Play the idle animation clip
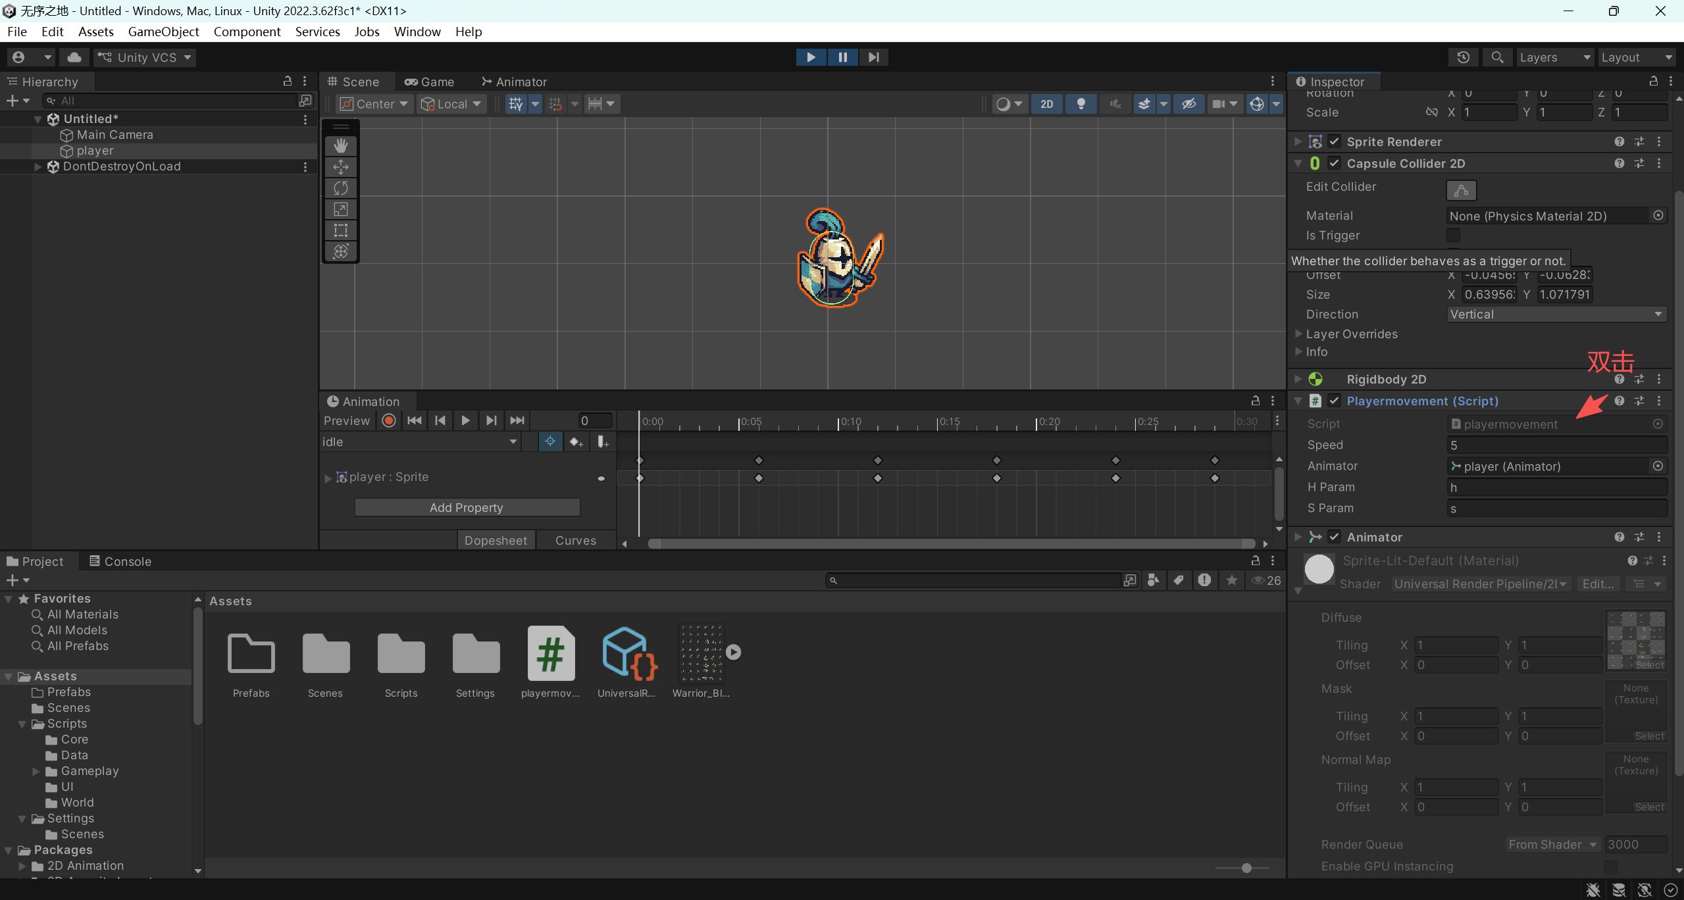The height and width of the screenshot is (900, 1684). coord(465,421)
